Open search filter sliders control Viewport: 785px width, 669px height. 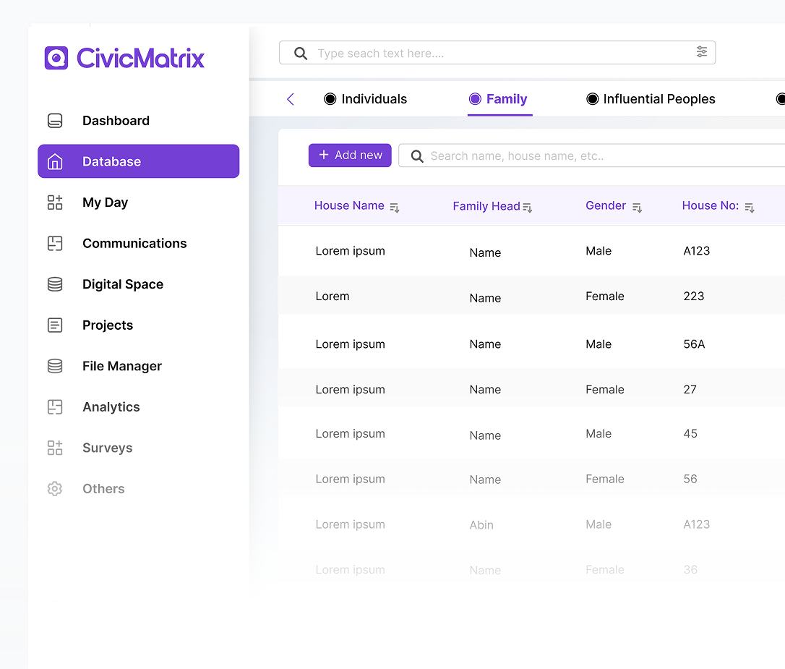(x=701, y=52)
